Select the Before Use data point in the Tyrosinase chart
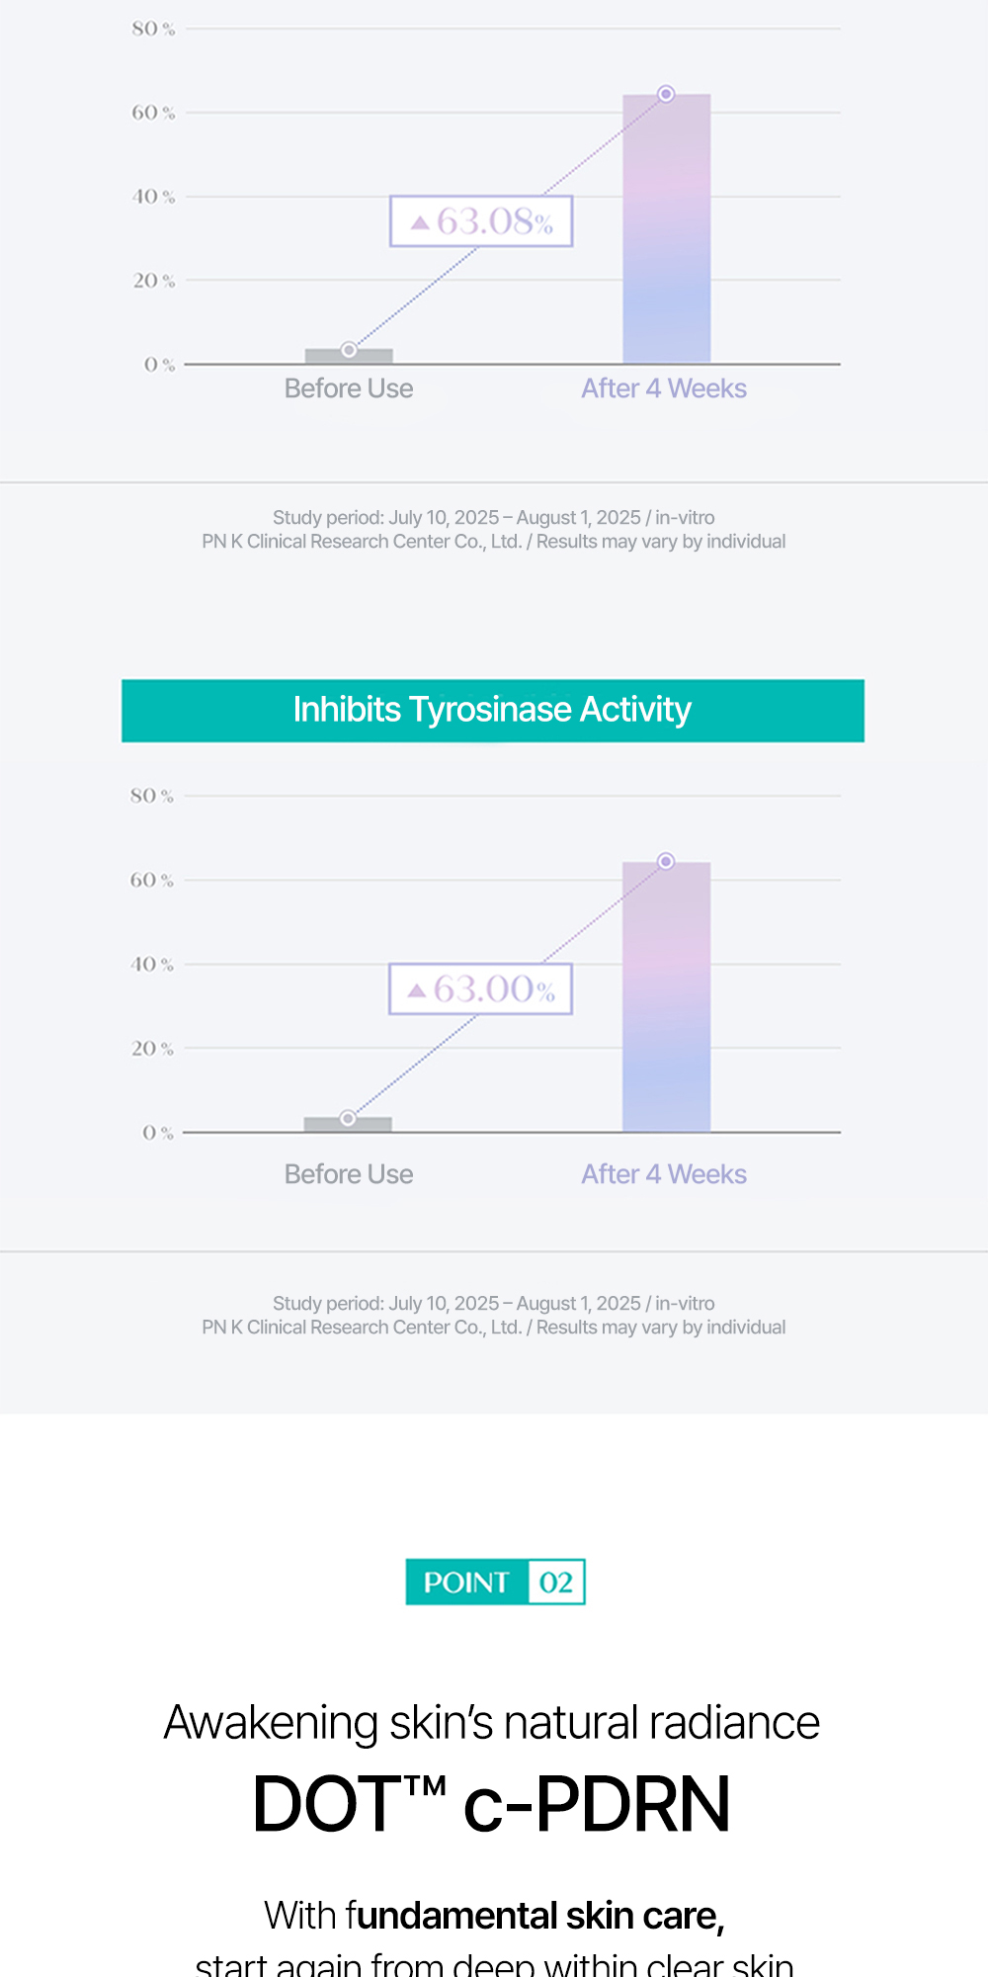988x1977 pixels. [x=348, y=1118]
